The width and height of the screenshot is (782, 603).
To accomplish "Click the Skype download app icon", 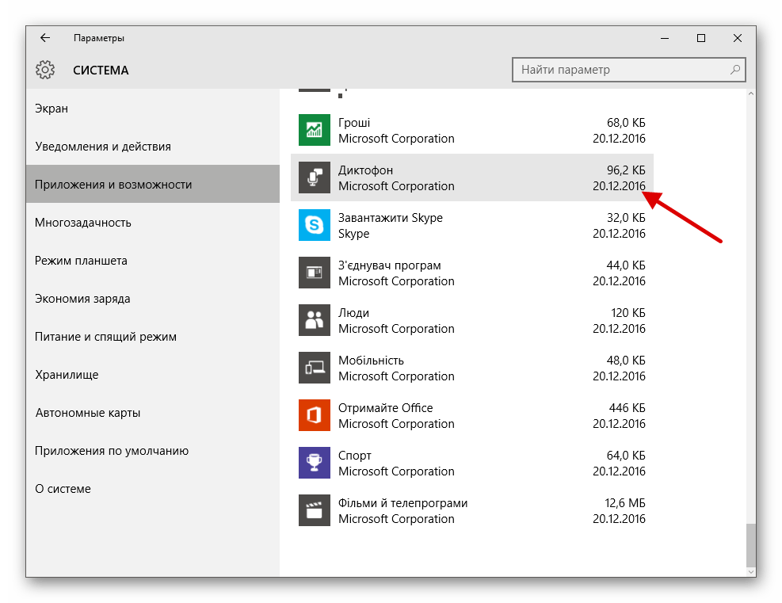I will pyautogui.click(x=315, y=225).
